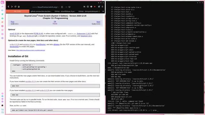Click terminal line 'XMLTO git-add.1'
Screen dimensions: 205x115
(118, 99)
